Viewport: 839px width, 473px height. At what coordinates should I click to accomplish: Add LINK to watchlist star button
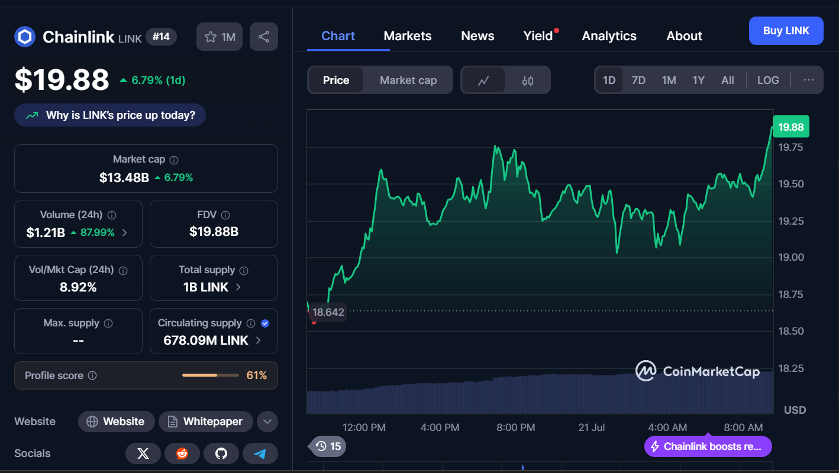[x=220, y=37]
